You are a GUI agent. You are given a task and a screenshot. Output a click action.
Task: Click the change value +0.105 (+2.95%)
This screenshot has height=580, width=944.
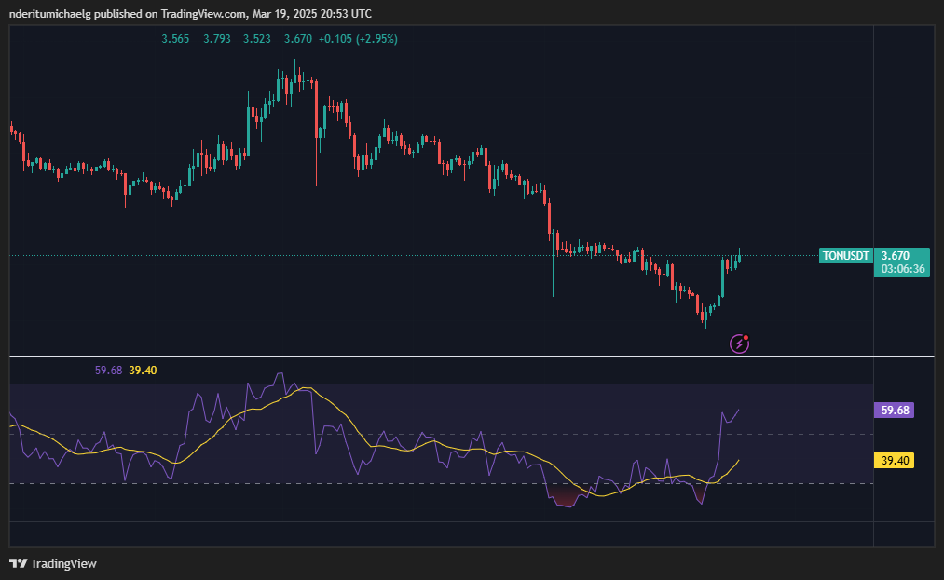coord(358,39)
